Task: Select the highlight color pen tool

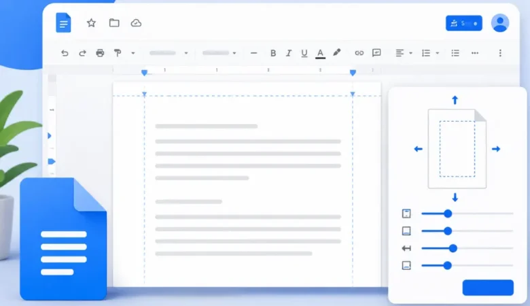Action: tap(336, 52)
